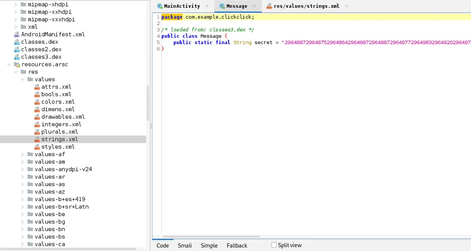The image size is (471, 251).
Task: Select the classes2.dex file icon
Action: pos(17,50)
